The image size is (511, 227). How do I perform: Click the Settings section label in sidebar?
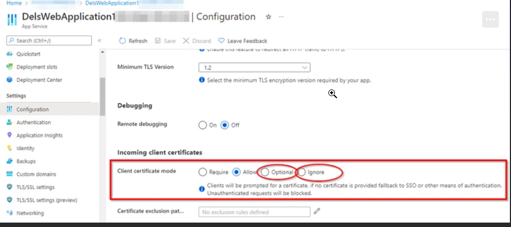[x=16, y=96]
